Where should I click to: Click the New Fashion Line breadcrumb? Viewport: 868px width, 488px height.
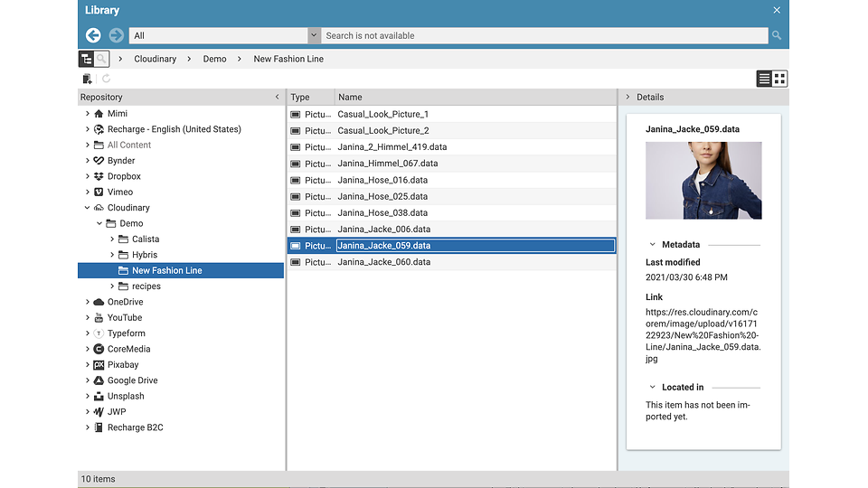click(288, 59)
